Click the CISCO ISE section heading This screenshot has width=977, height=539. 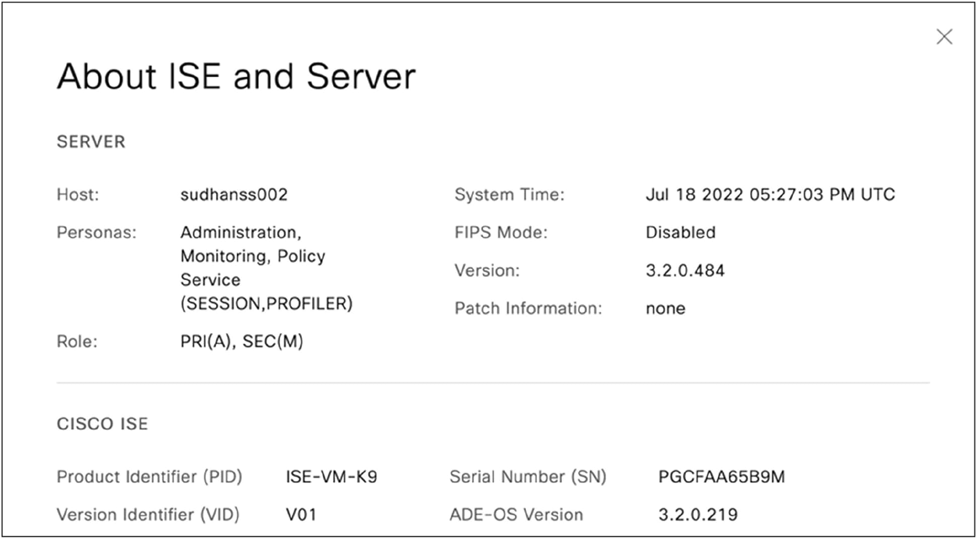pos(102,424)
